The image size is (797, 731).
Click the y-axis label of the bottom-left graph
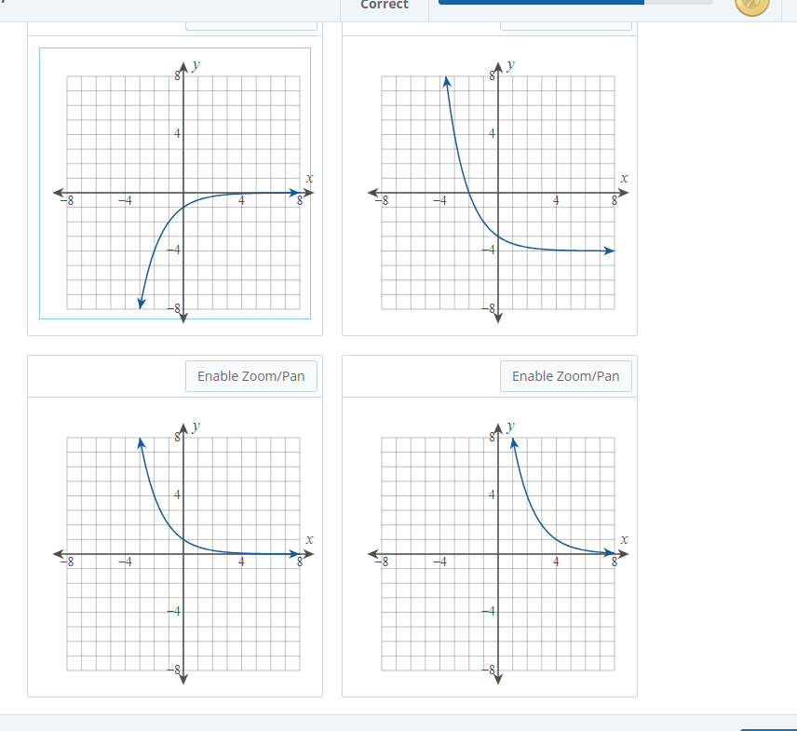[x=194, y=428]
